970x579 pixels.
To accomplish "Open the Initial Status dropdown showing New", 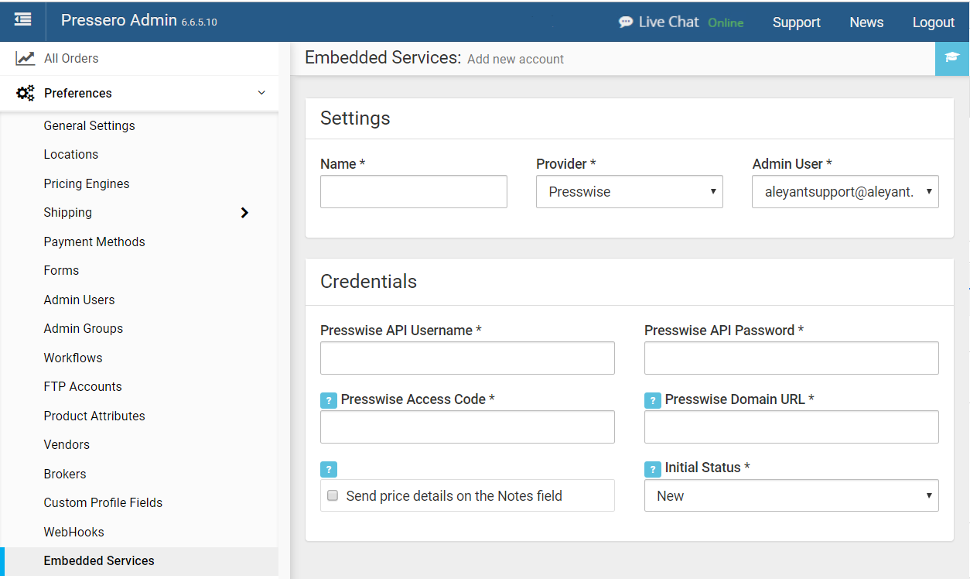I will pos(791,495).
